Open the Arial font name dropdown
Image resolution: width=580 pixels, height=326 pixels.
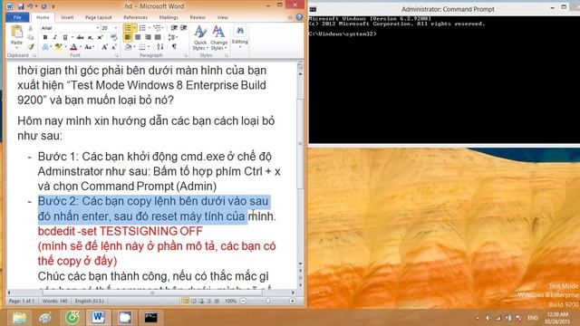point(98,28)
